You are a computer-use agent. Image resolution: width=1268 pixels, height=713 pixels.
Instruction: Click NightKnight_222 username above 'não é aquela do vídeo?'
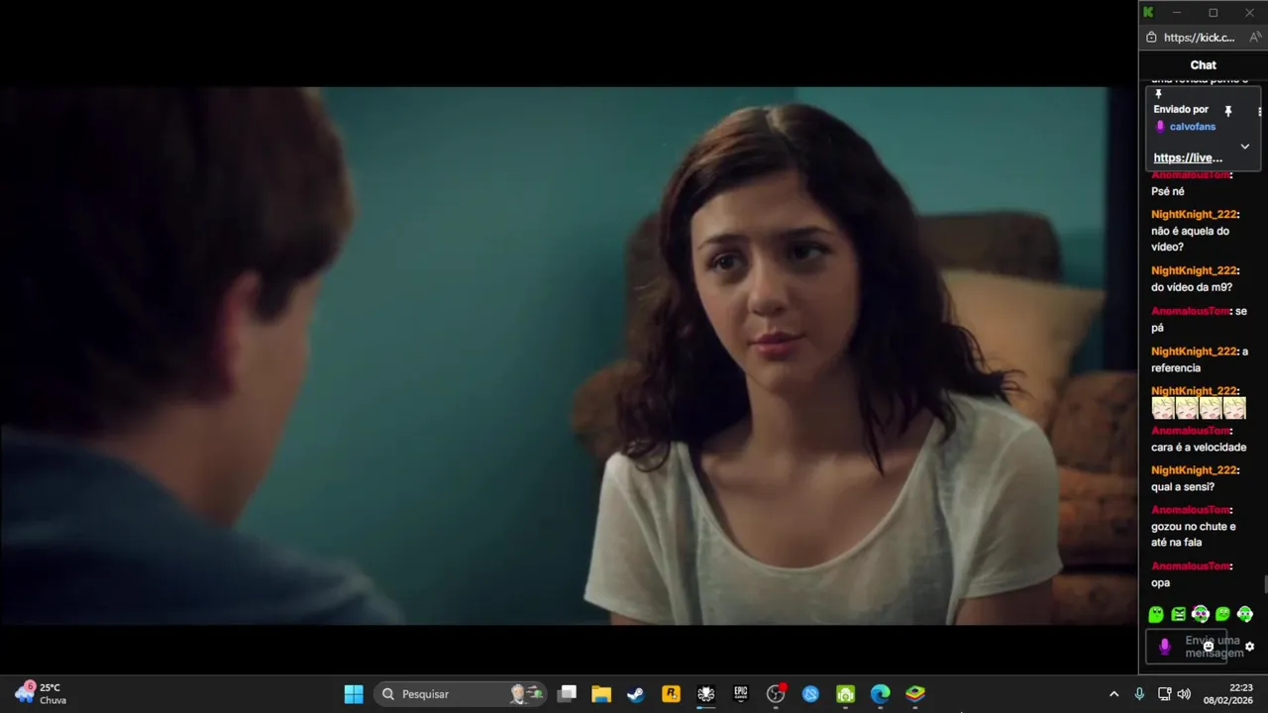coord(1194,215)
